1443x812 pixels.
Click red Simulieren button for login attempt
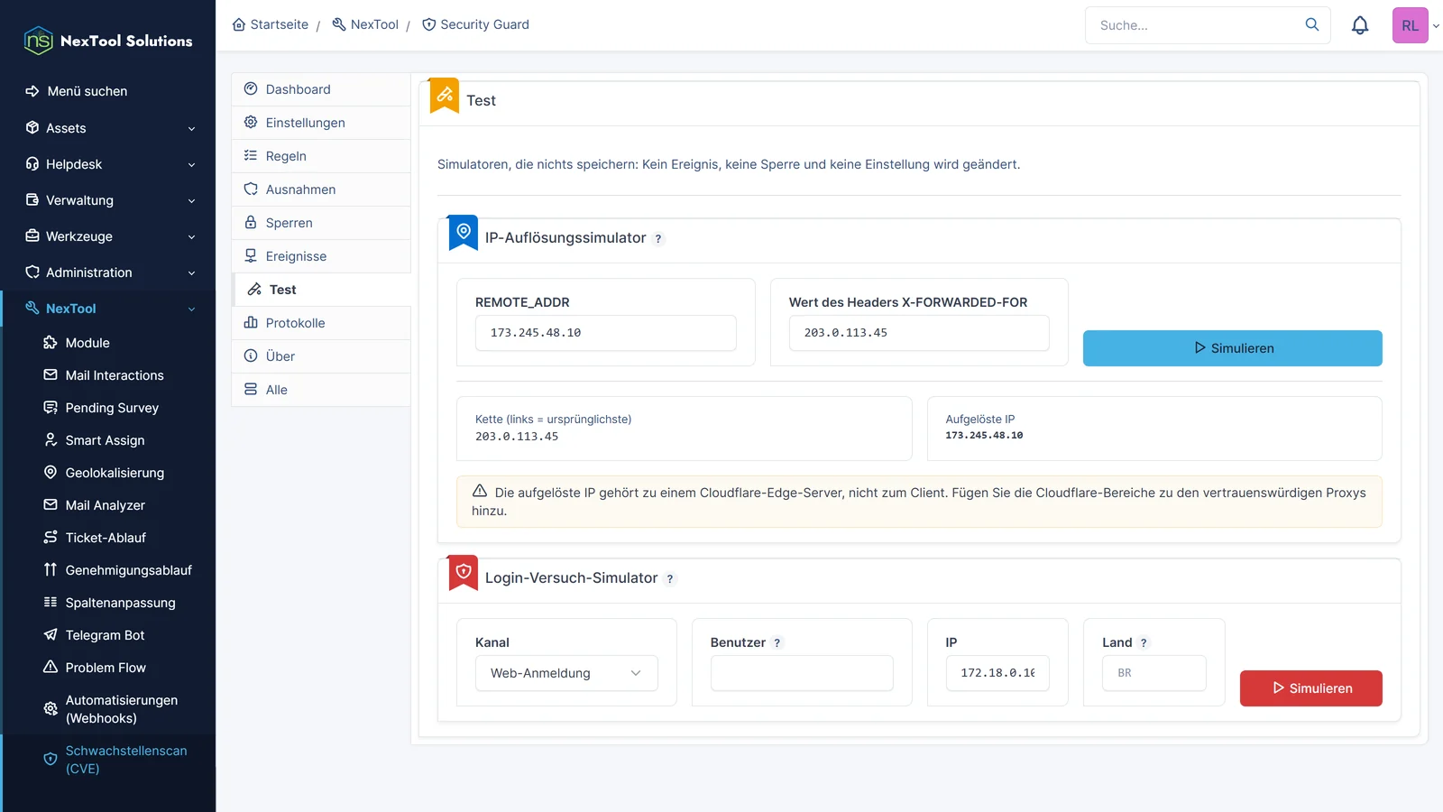1310,688
